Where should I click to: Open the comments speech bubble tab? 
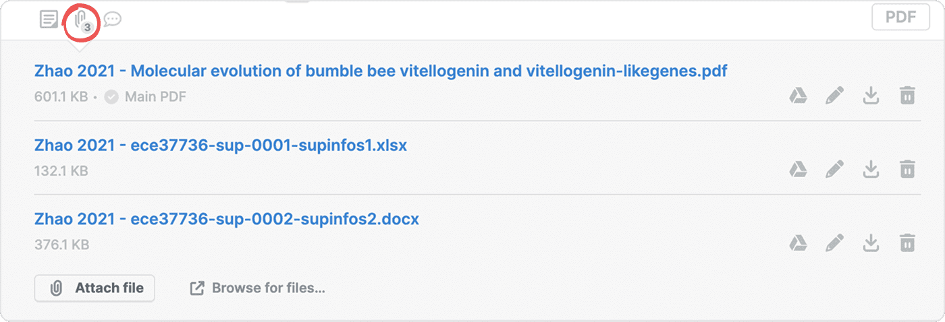[x=113, y=19]
